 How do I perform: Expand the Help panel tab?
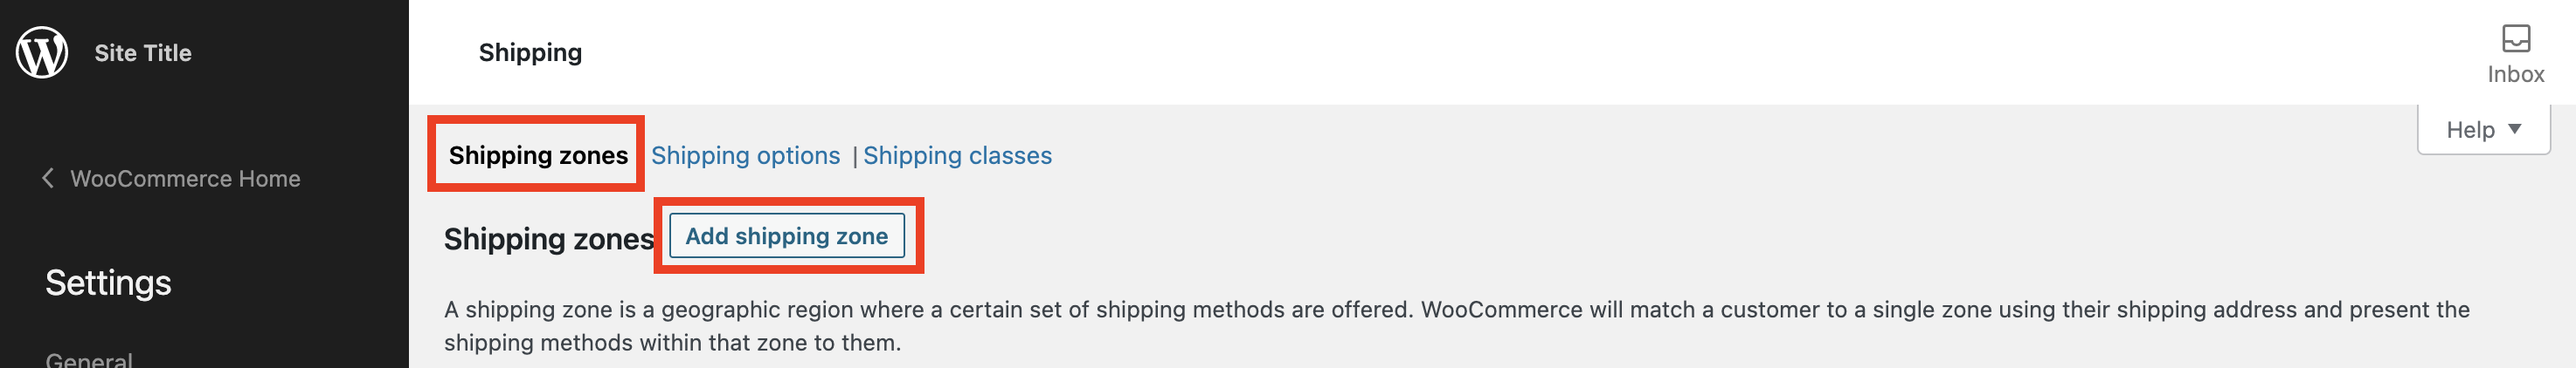coord(2483,130)
